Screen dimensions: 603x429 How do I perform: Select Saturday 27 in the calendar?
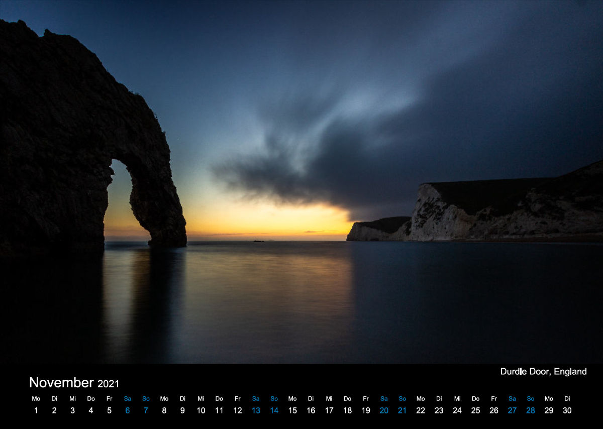(512, 410)
